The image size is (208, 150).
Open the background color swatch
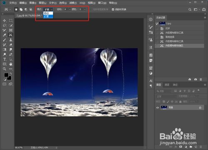click(10, 78)
